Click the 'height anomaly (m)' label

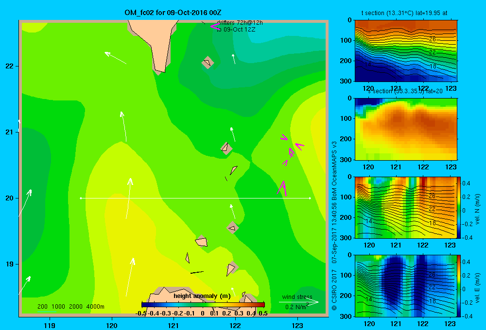tap(202, 296)
